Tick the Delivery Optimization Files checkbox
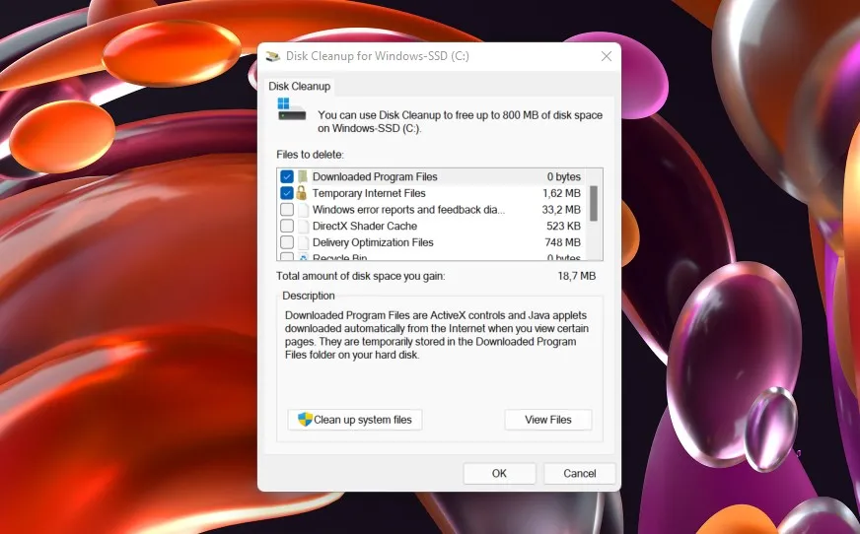This screenshot has height=534, width=860. coord(287,242)
